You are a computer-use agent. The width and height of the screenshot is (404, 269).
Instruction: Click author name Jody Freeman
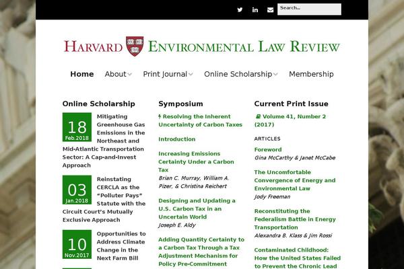coord(272,196)
